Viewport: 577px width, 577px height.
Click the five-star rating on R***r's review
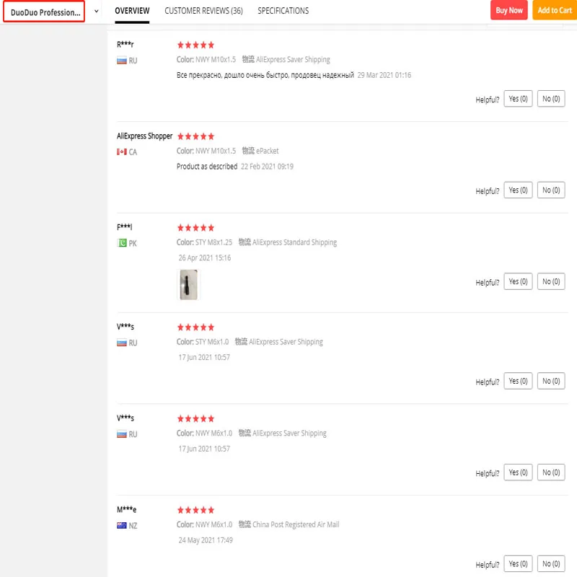(x=195, y=45)
